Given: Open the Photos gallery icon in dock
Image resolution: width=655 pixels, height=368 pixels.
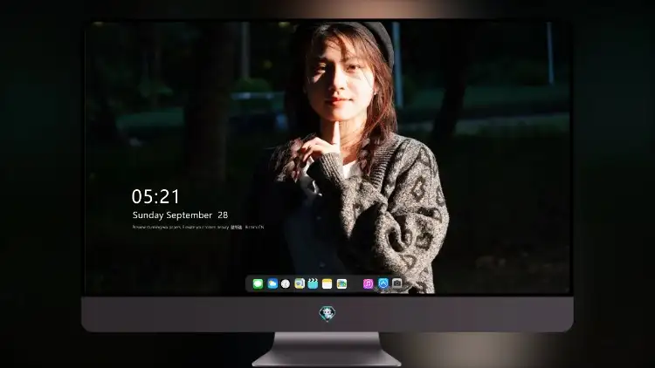Looking at the screenshot, I should 341,283.
